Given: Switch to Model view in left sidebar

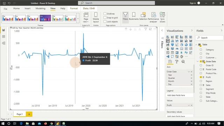Looking at the screenshot, I should coord(3,43).
